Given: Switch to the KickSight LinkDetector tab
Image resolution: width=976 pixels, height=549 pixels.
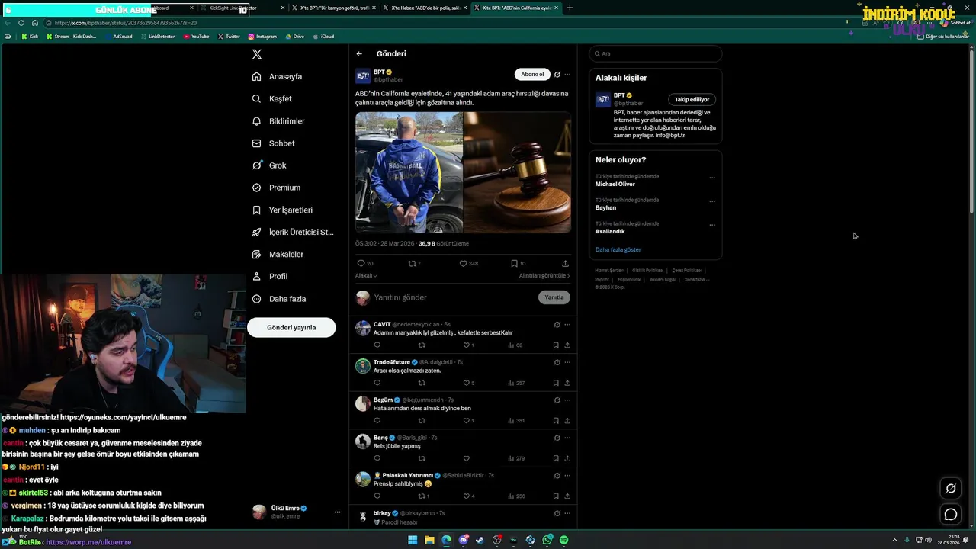Looking at the screenshot, I should 241,8.
